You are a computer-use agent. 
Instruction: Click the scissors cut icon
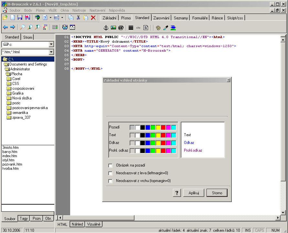pos(78,18)
